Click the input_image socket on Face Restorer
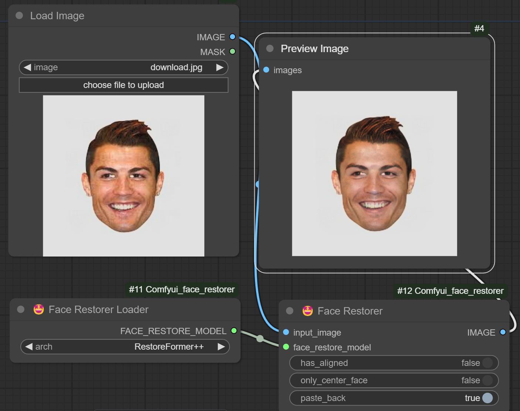This screenshot has height=411, width=520. tap(286, 332)
